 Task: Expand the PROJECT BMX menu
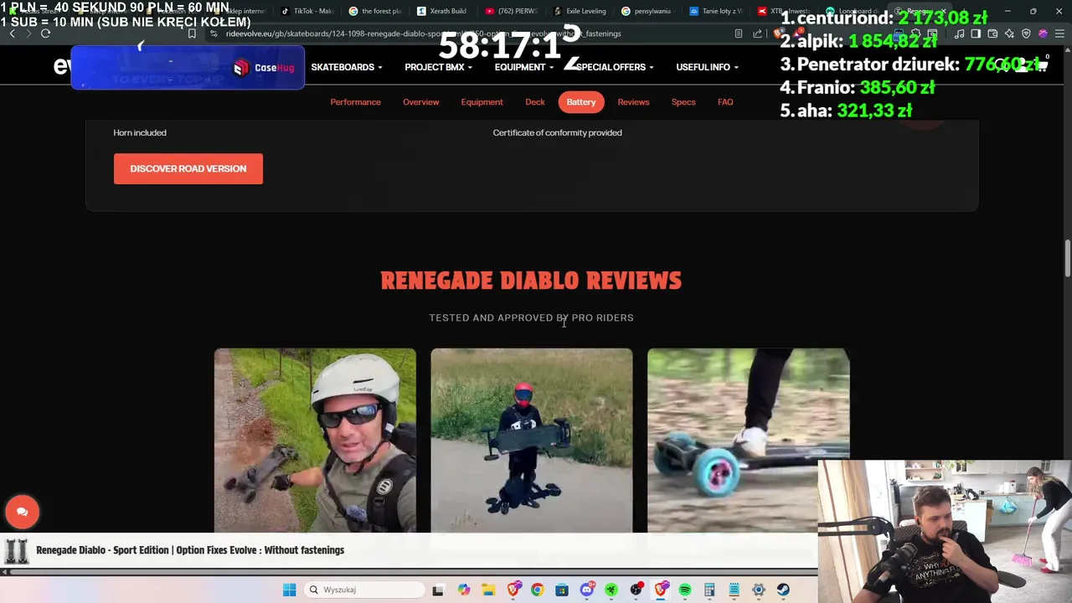(x=438, y=67)
